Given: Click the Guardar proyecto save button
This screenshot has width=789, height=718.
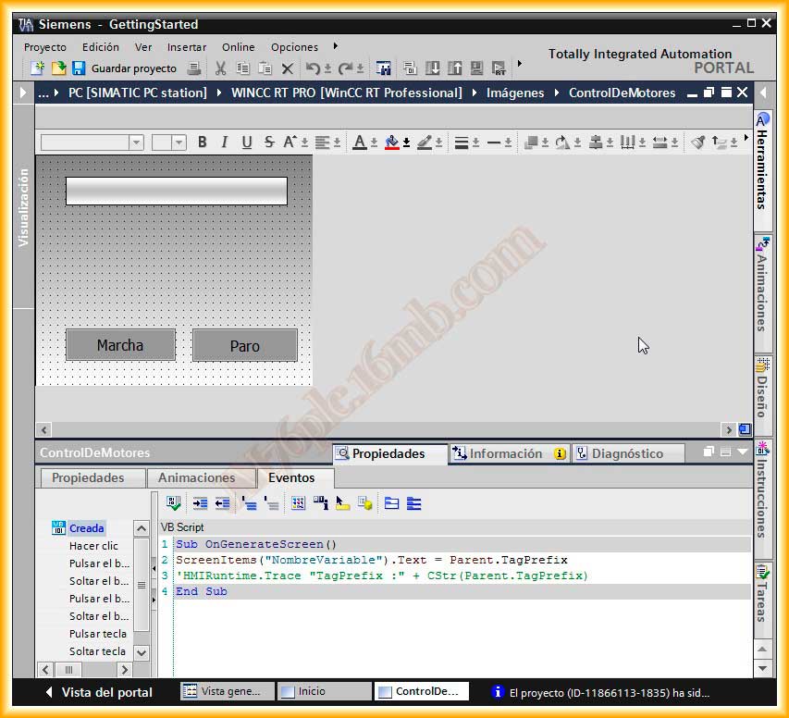Looking at the screenshot, I should point(124,68).
